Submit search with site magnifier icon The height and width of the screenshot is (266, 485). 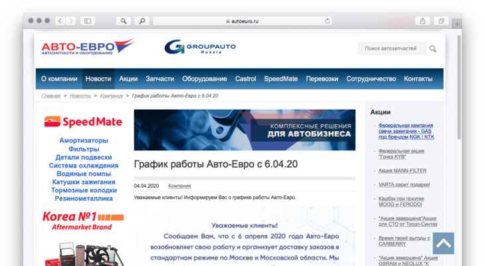(433, 49)
